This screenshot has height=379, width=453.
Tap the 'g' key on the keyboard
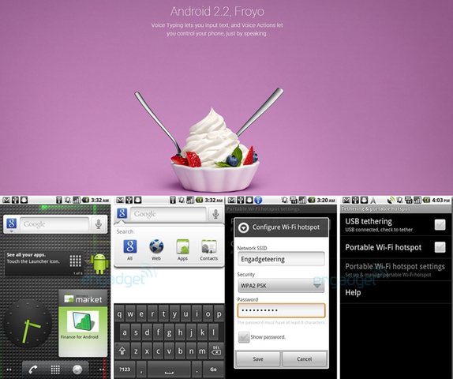169,332
